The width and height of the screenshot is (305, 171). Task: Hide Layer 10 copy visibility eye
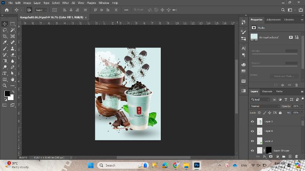pyautogui.click(x=252, y=151)
